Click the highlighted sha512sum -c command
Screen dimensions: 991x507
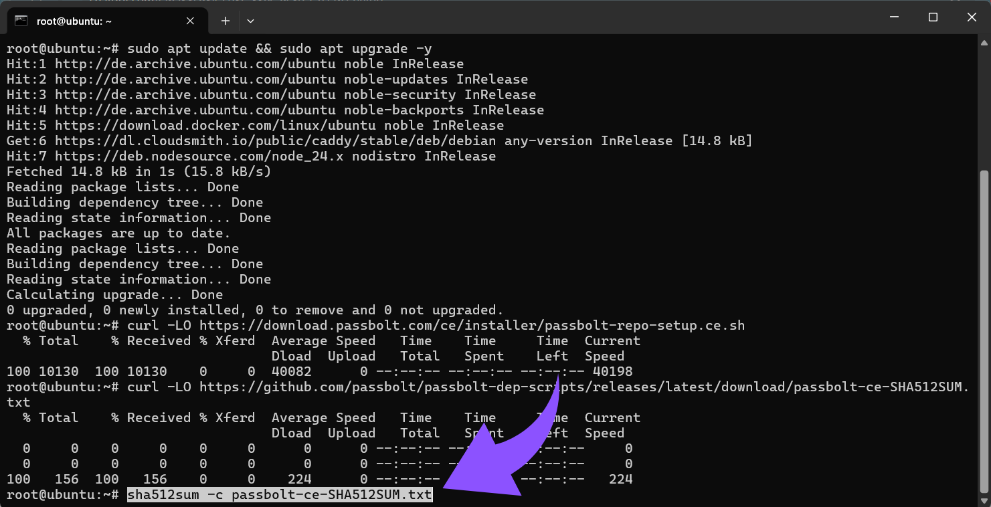coord(280,495)
